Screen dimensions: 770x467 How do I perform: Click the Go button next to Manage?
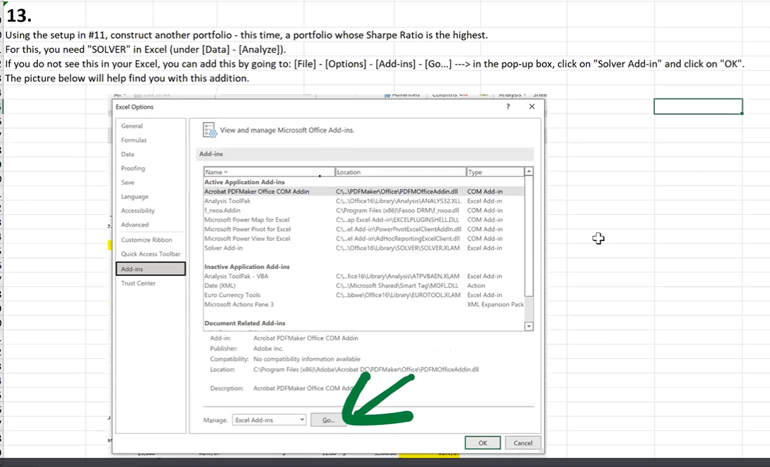pyautogui.click(x=328, y=419)
